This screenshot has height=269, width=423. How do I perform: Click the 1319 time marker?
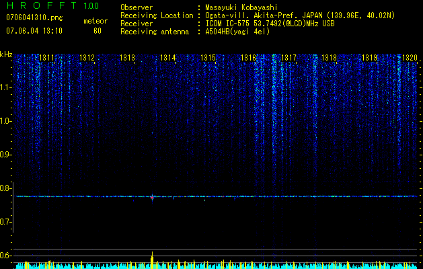(x=369, y=57)
